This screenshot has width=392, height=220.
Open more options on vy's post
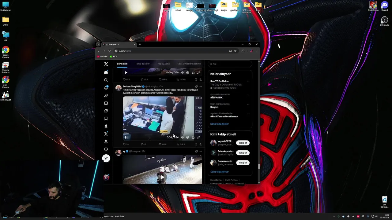click(201, 151)
